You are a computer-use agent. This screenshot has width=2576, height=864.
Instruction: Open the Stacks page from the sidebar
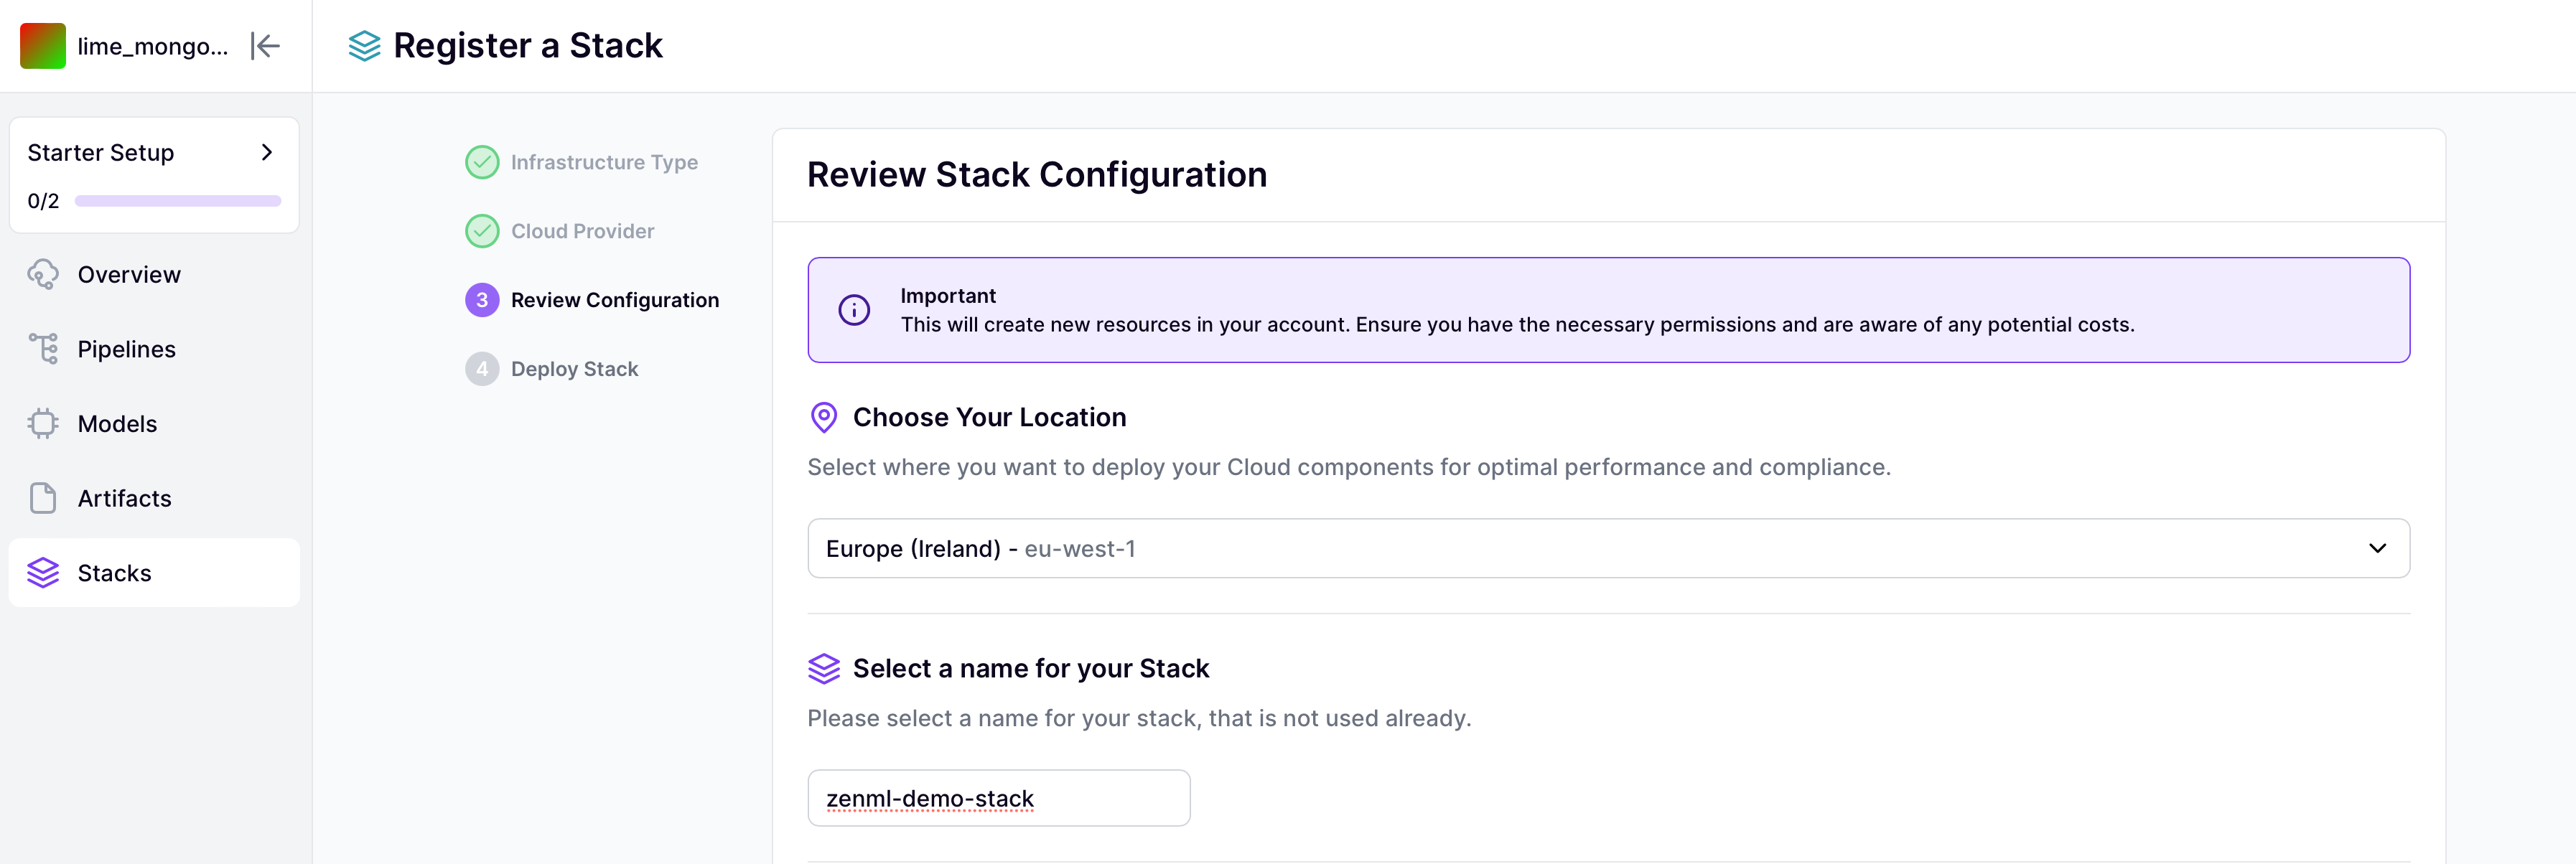[x=114, y=572]
